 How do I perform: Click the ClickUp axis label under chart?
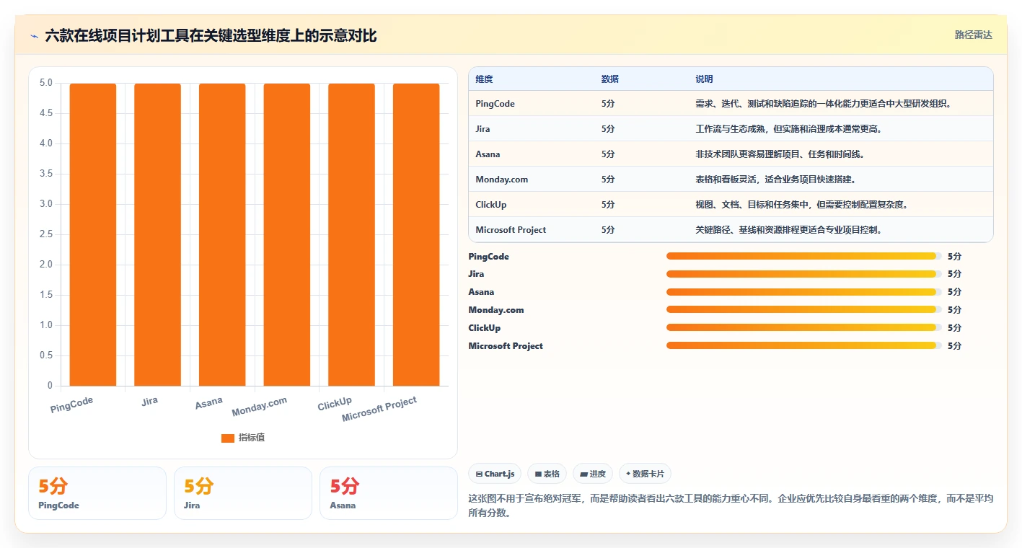335,404
